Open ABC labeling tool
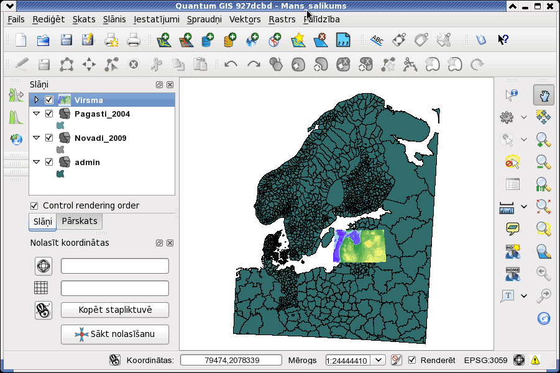The height and width of the screenshot is (373, 560). tap(377, 40)
